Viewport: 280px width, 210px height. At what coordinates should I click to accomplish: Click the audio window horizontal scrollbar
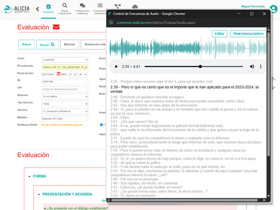(184, 200)
